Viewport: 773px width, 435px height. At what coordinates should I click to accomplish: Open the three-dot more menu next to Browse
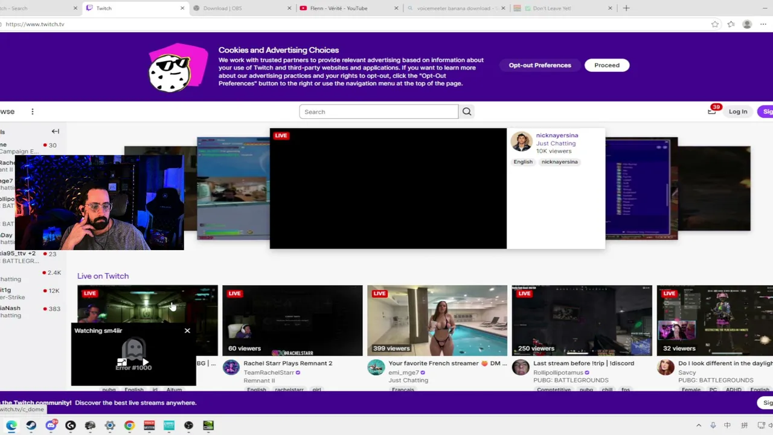point(33,111)
